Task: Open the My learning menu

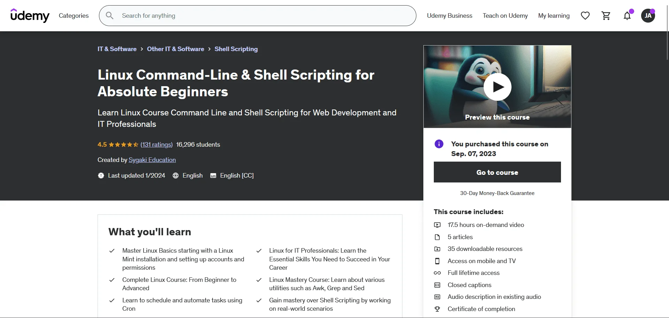Action: (554, 16)
